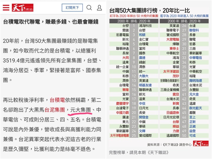Click blue 廣達 at 2020 rank 8
Image resolution: width=212 pixels, height=159 pixels.
(x=142, y=58)
